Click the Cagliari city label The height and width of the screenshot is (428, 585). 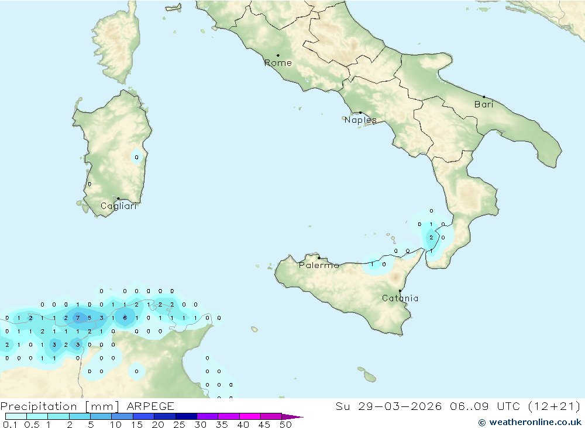click(119, 206)
